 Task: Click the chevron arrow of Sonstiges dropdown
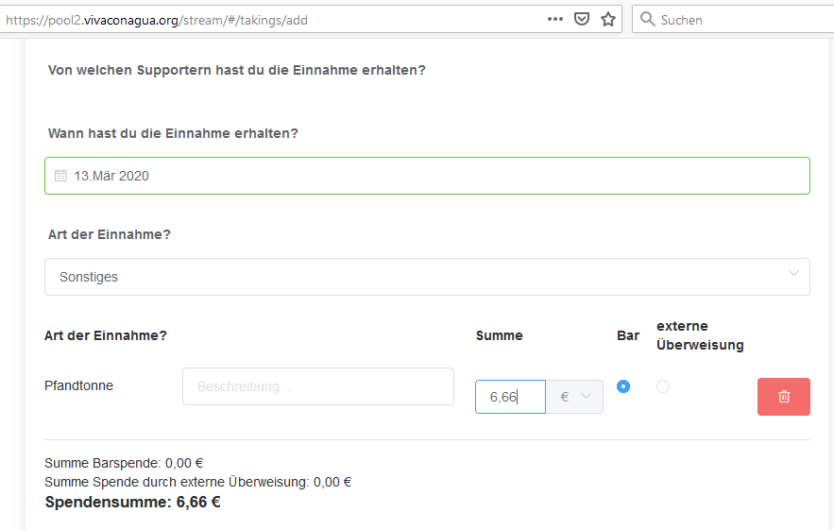coord(793,274)
